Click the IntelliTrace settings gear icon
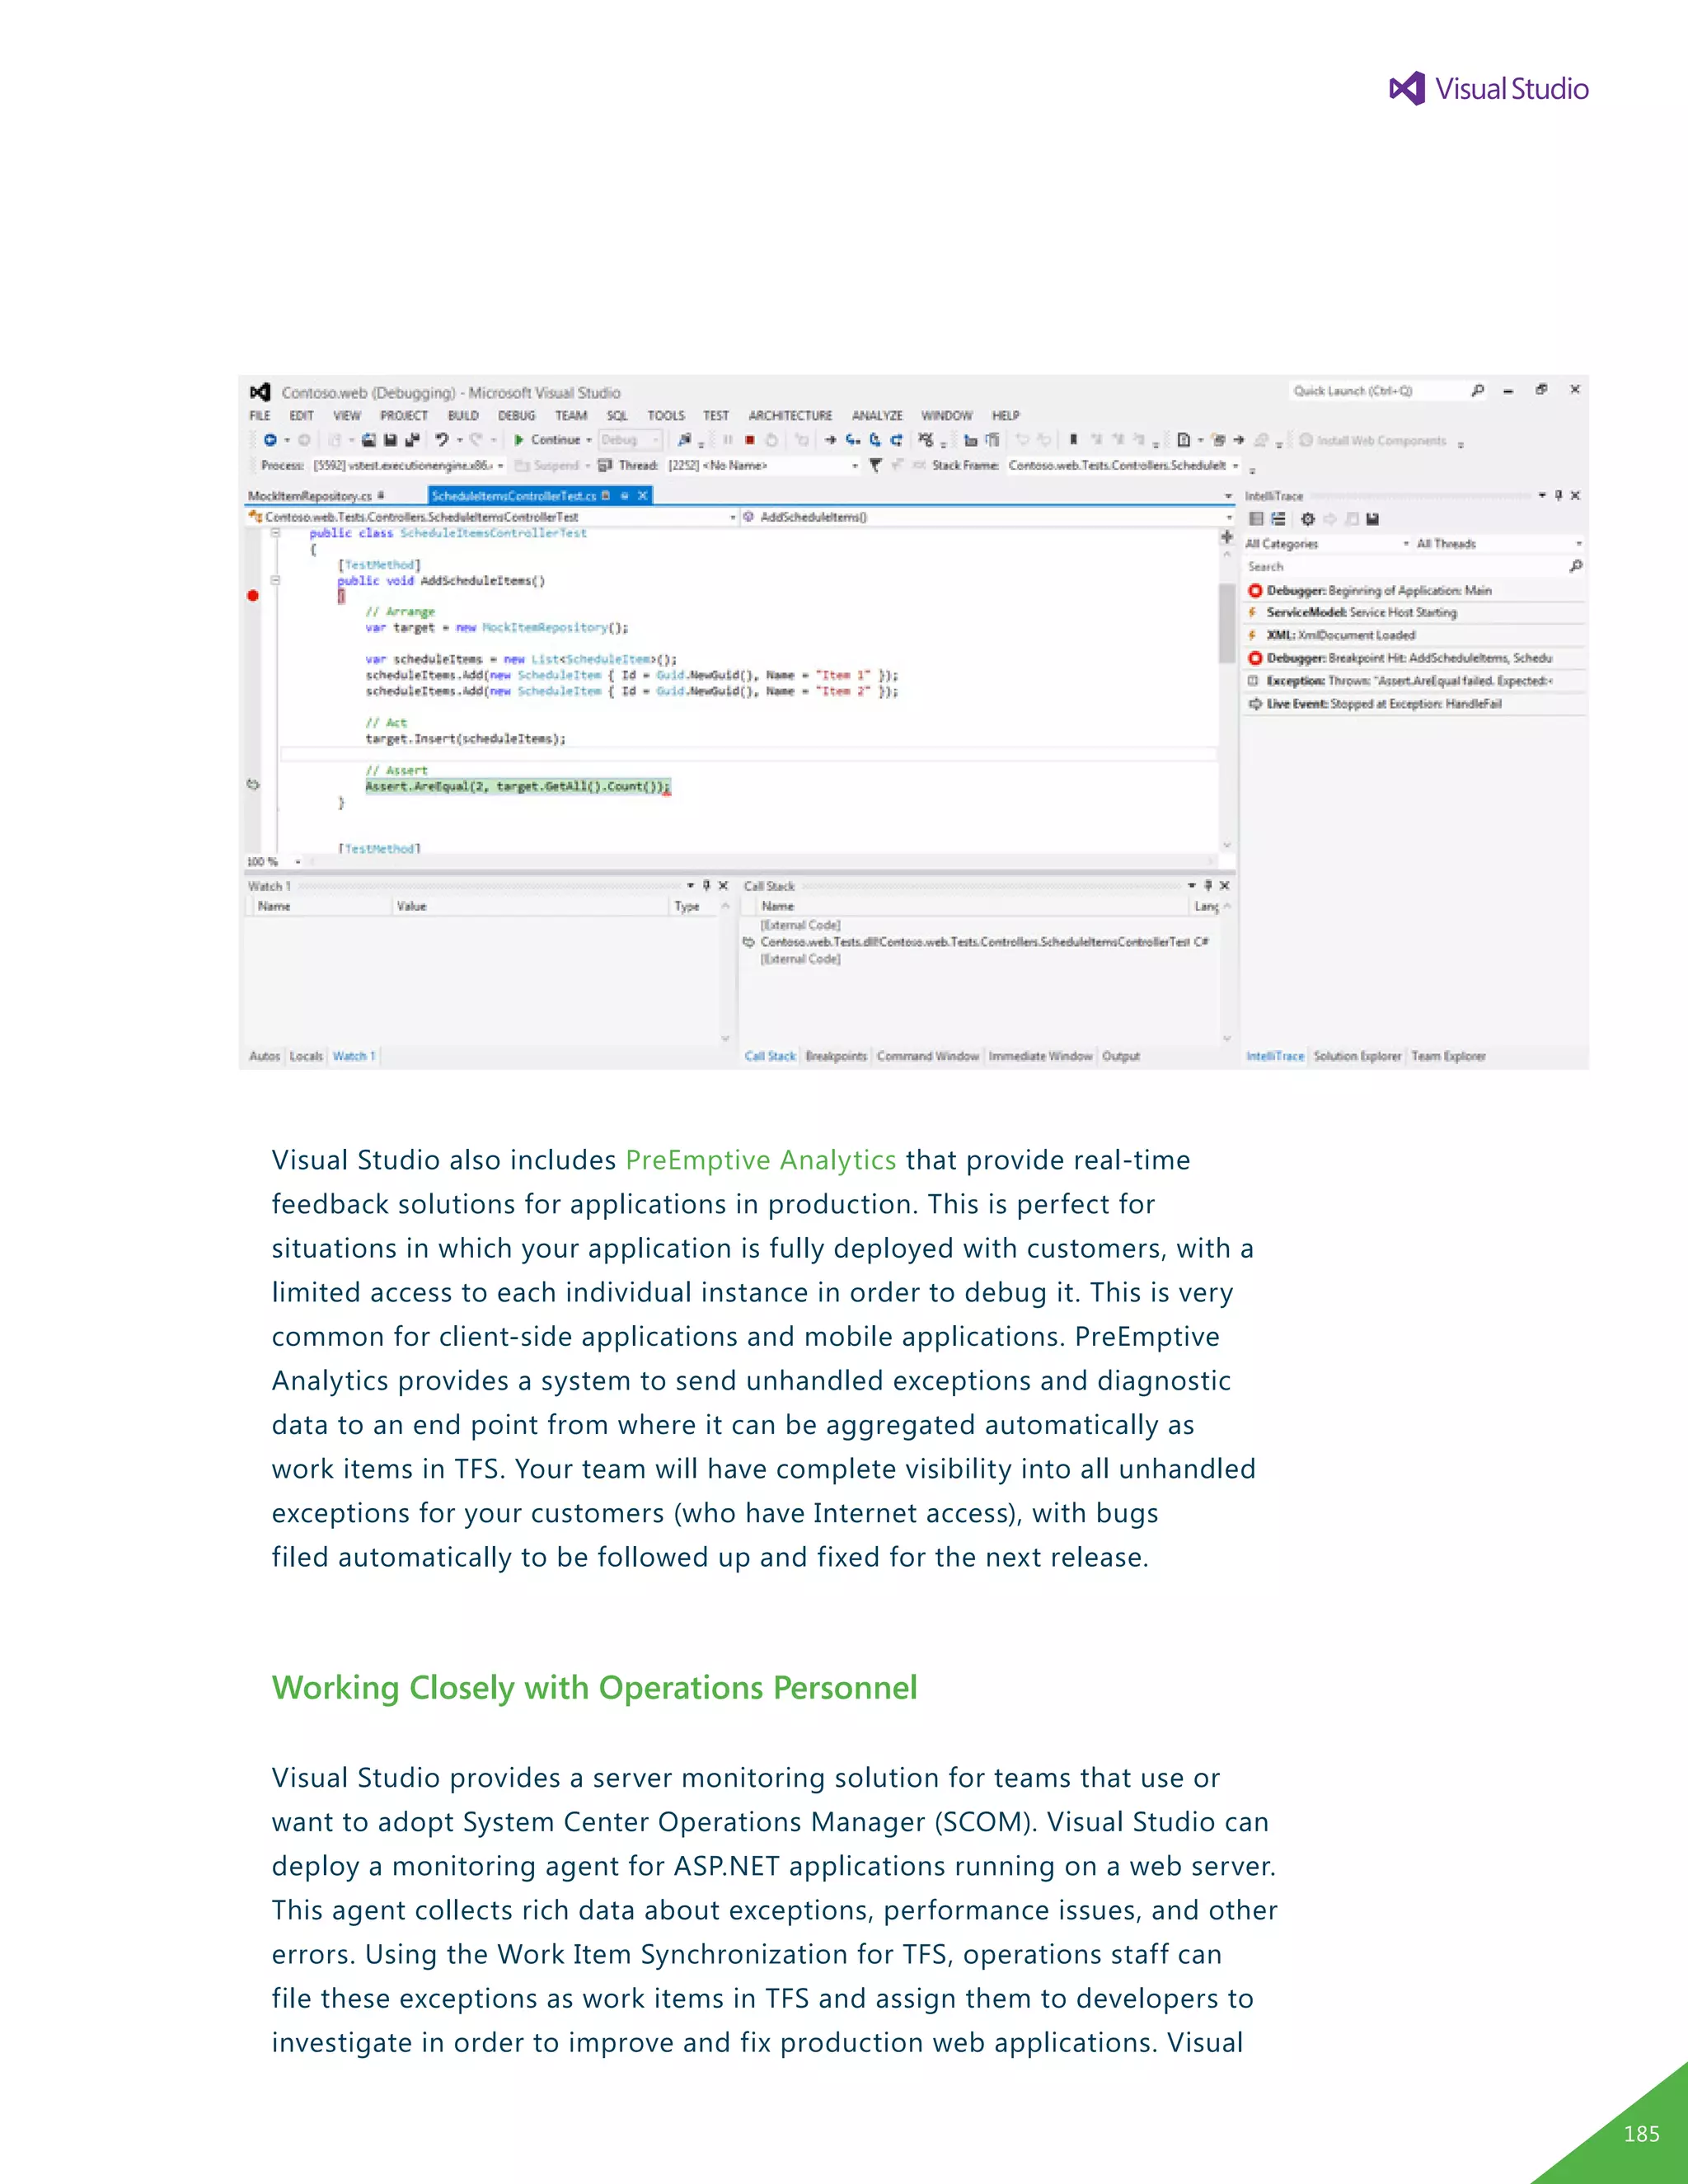This screenshot has height=2184, width=1688. pyautogui.click(x=1307, y=519)
